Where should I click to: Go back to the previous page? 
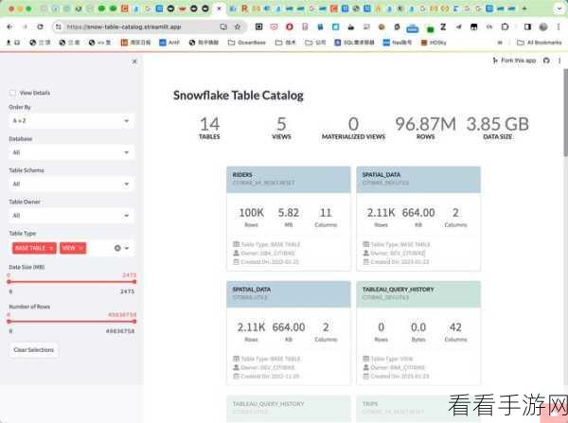pos(9,26)
